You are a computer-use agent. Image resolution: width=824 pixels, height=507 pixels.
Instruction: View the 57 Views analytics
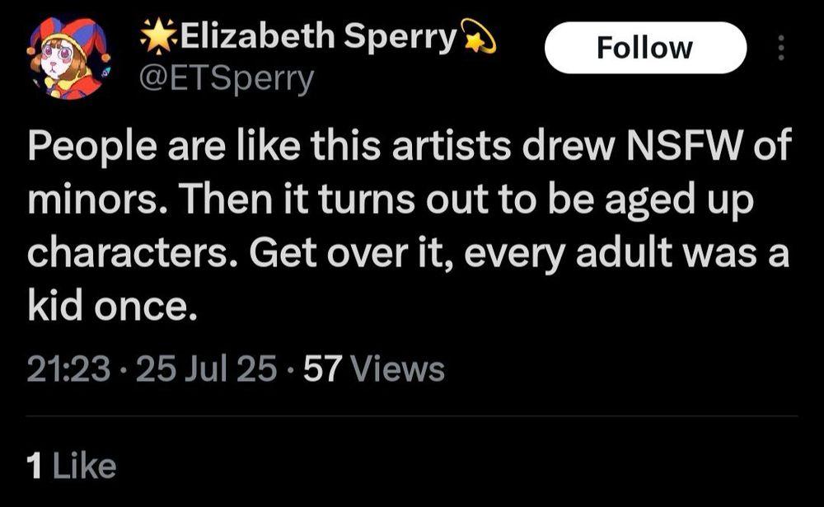click(x=374, y=369)
